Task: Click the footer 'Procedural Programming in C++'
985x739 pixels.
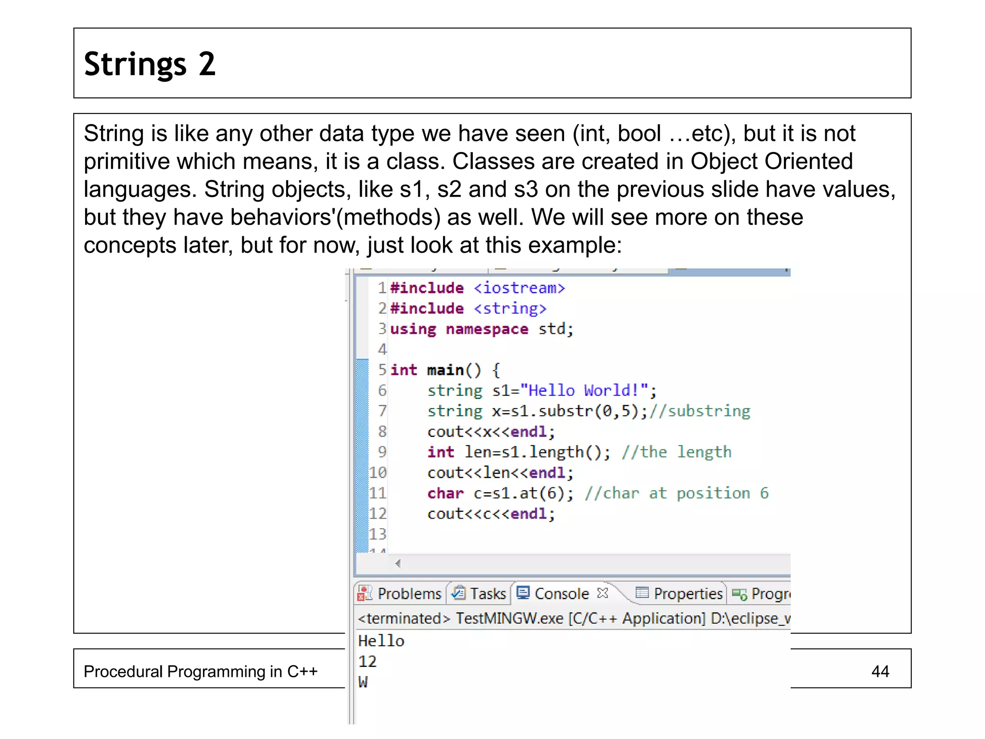Action: pos(201,671)
